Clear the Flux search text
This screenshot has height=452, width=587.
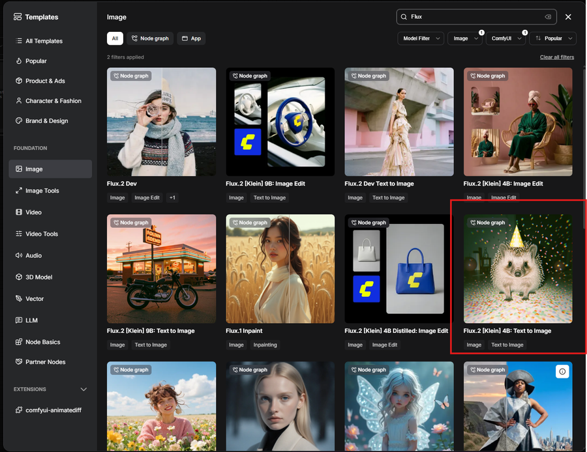[548, 17]
